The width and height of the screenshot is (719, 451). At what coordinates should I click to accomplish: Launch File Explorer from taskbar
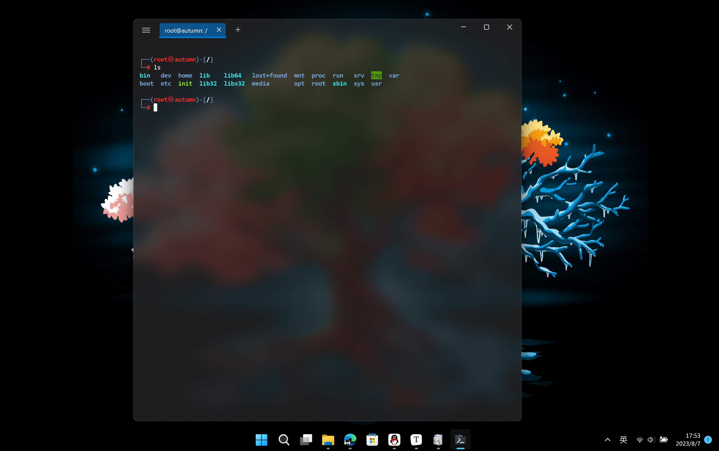point(328,440)
